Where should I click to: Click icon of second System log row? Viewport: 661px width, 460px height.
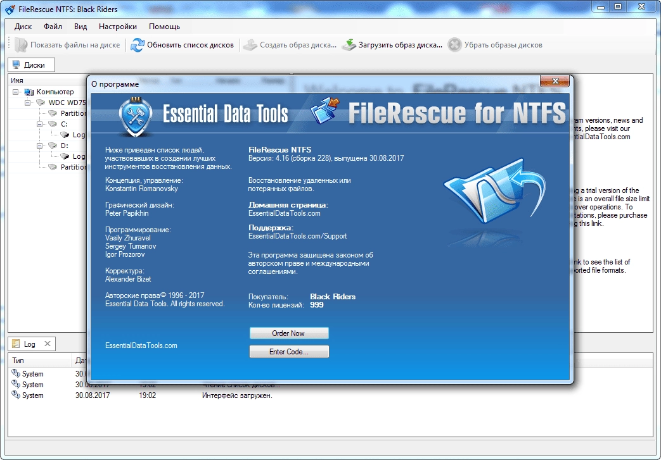click(16, 384)
